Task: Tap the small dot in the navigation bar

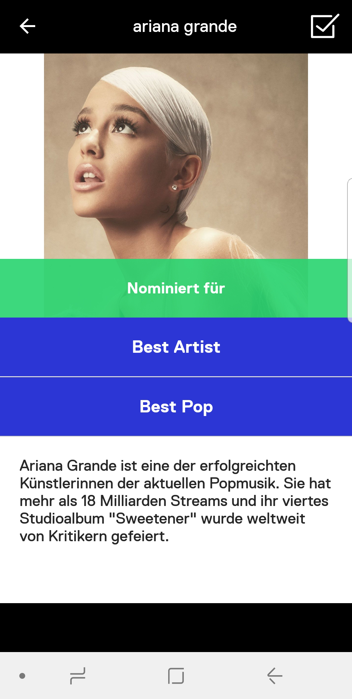Action: click(x=22, y=676)
